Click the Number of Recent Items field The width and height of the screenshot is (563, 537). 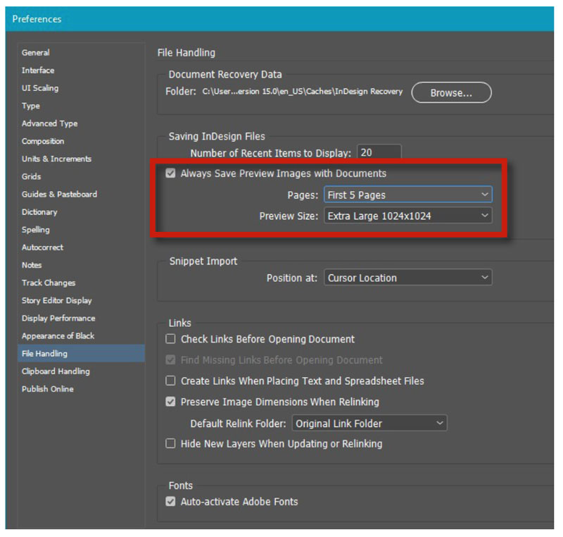tap(379, 152)
